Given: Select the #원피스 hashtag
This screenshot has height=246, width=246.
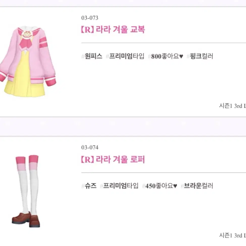Looking at the screenshot, I should click(92, 56).
